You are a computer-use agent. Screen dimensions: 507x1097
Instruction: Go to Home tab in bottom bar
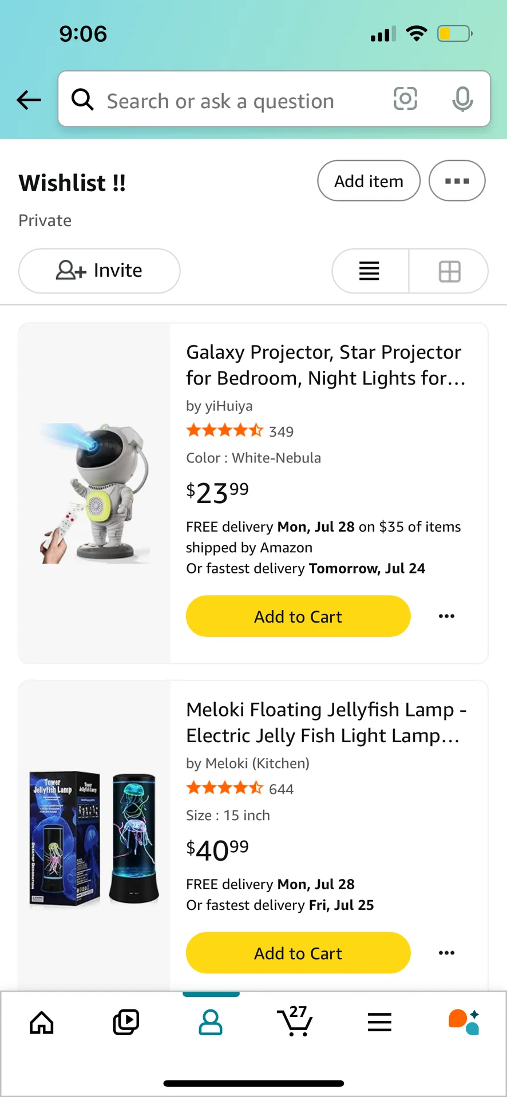pos(42,1023)
